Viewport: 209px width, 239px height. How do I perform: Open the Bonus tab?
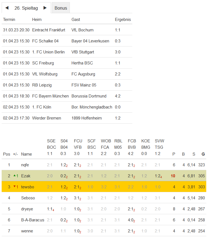tap(61, 8)
